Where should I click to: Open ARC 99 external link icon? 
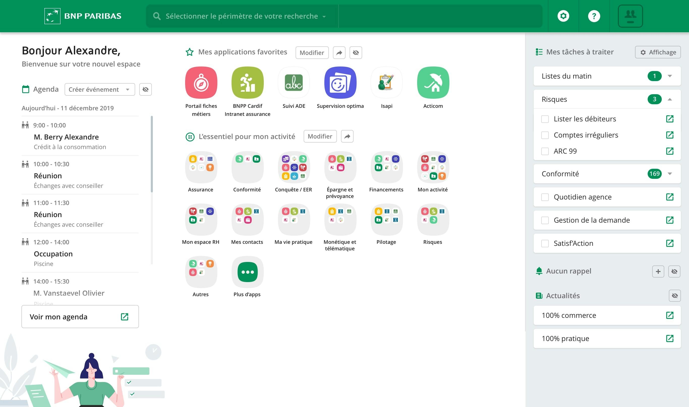tap(670, 151)
